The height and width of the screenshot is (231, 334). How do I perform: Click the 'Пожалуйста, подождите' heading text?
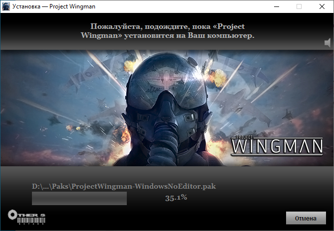tap(168, 31)
